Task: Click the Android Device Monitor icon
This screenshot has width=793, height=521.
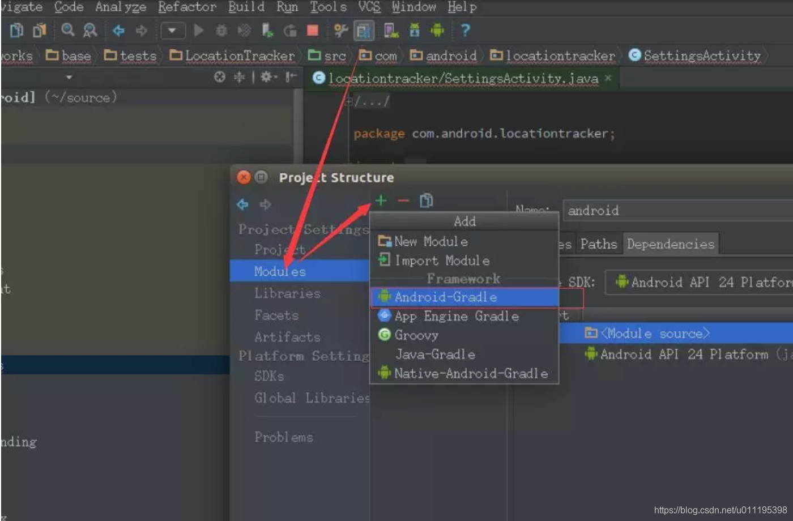Action: pyautogui.click(x=437, y=30)
